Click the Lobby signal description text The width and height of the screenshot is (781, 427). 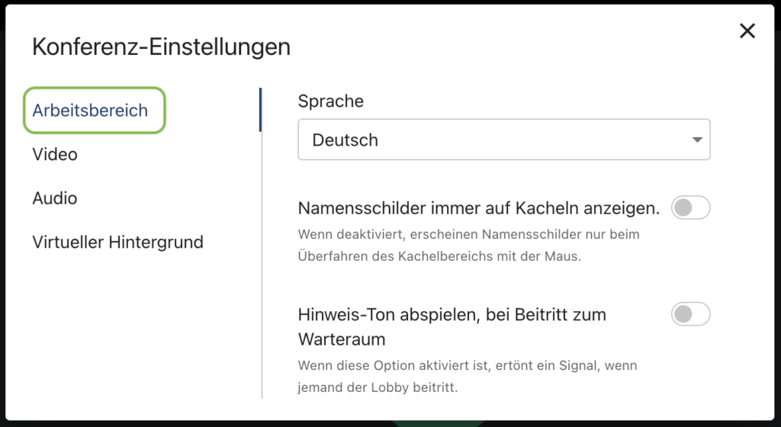tap(467, 377)
